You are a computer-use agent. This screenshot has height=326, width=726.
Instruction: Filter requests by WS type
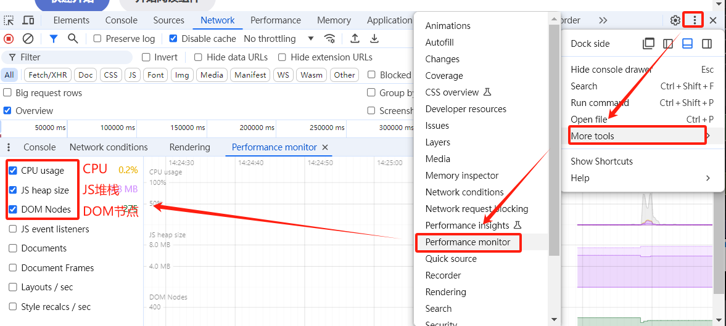coord(283,75)
